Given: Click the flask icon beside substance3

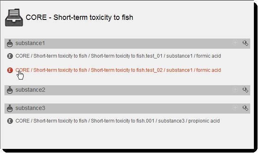Looking at the screenshot, I should tap(10, 108).
